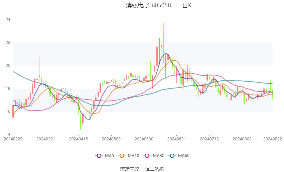Click the y-axis value 18
The height and width of the screenshot is (172, 284).
(x=8, y=88)
